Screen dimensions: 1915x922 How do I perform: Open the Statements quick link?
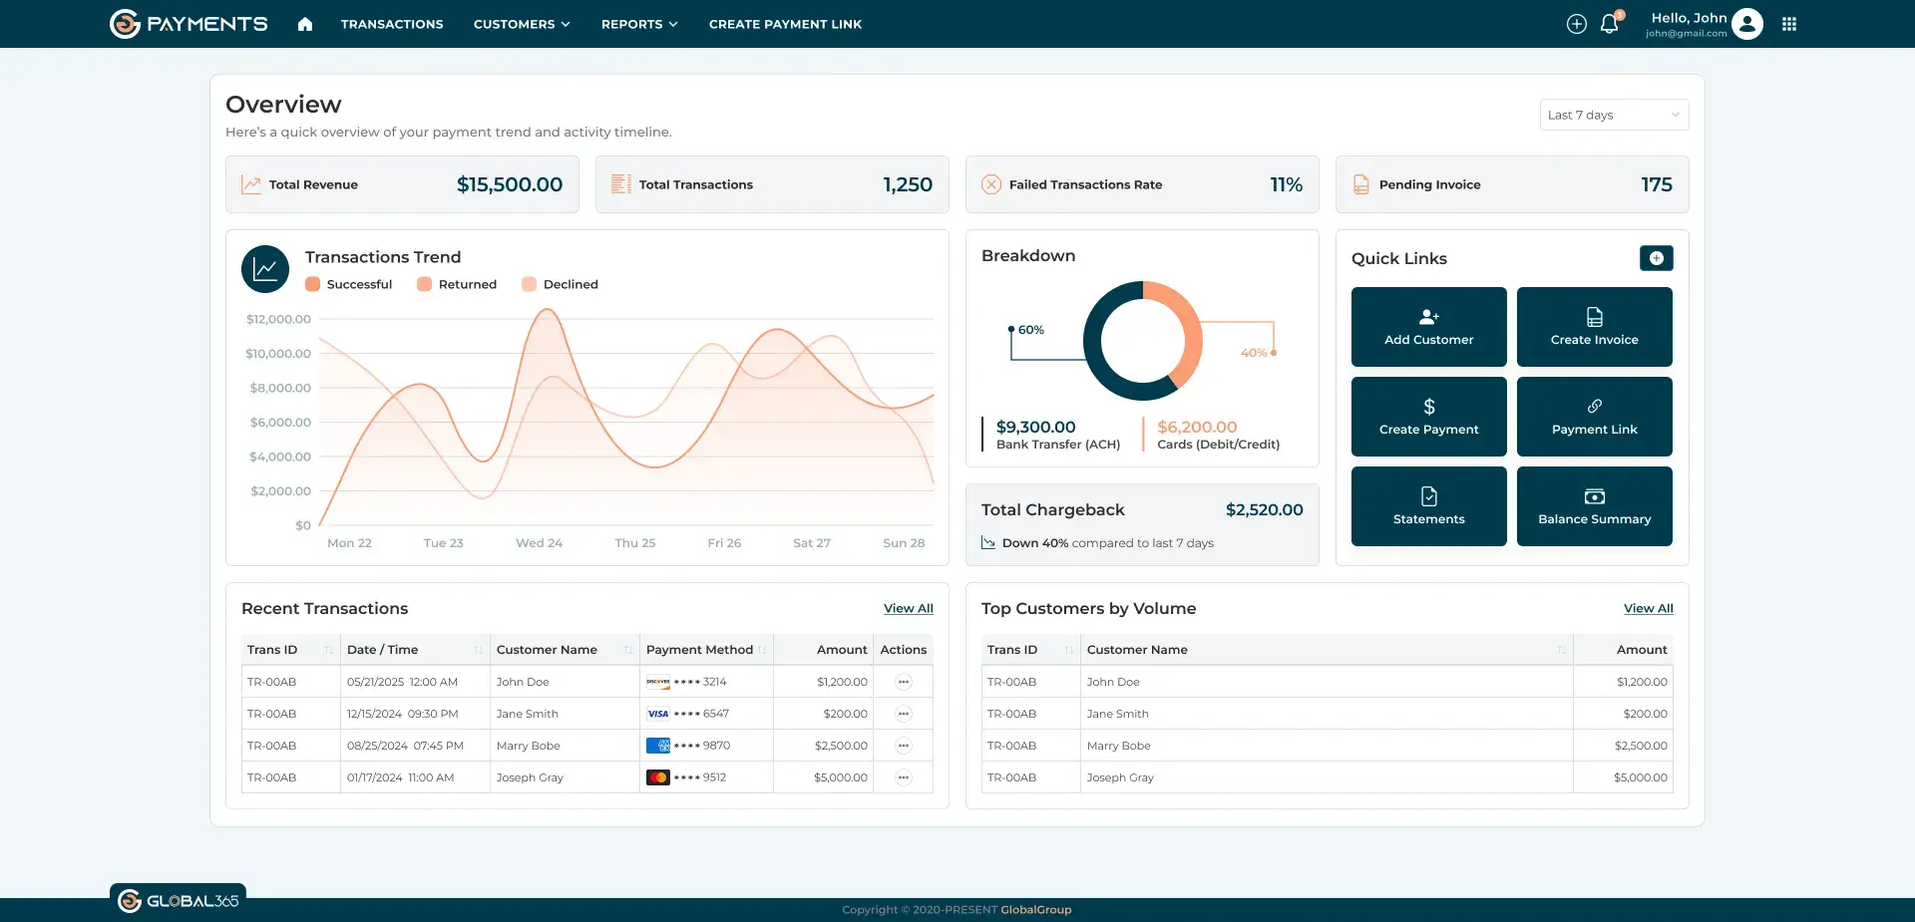pyautogui.click(x=1428, y=506)
